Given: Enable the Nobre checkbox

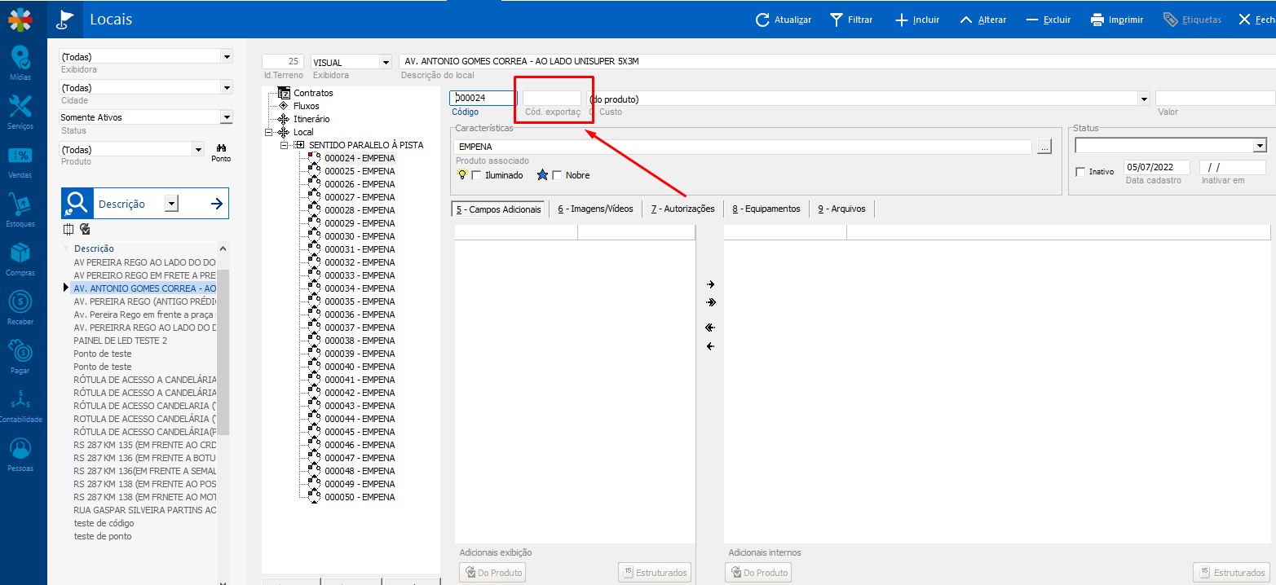Looking at the screenshot, I should [x=558, y=175].
